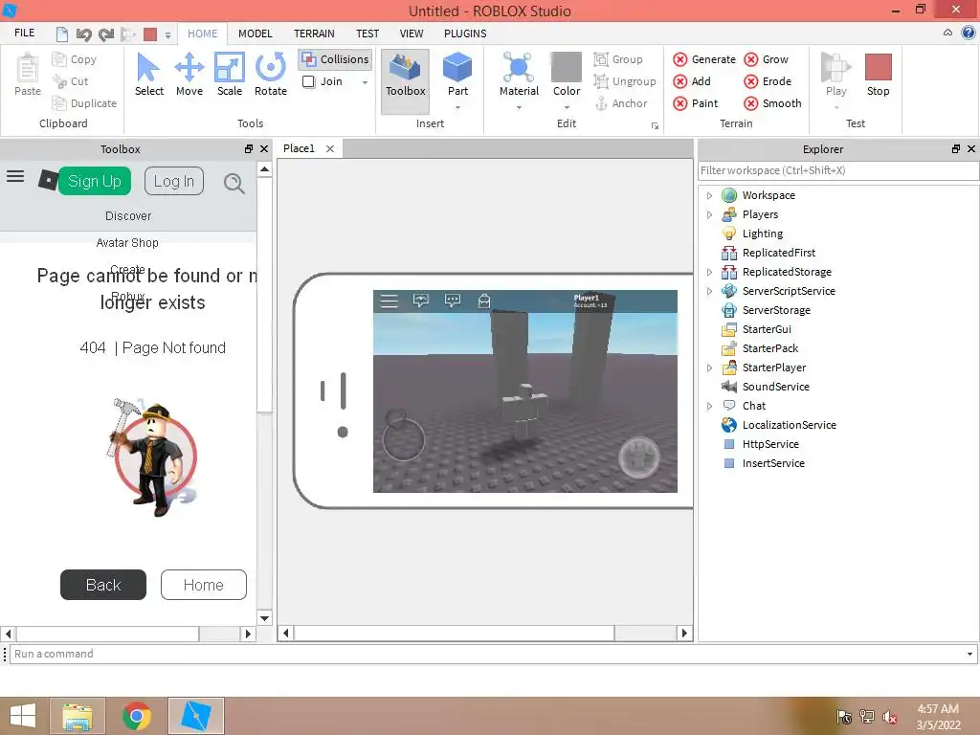Open the Part dropdown arrow
The height and width of the screenshot is (735, 980).
(457, 107)
